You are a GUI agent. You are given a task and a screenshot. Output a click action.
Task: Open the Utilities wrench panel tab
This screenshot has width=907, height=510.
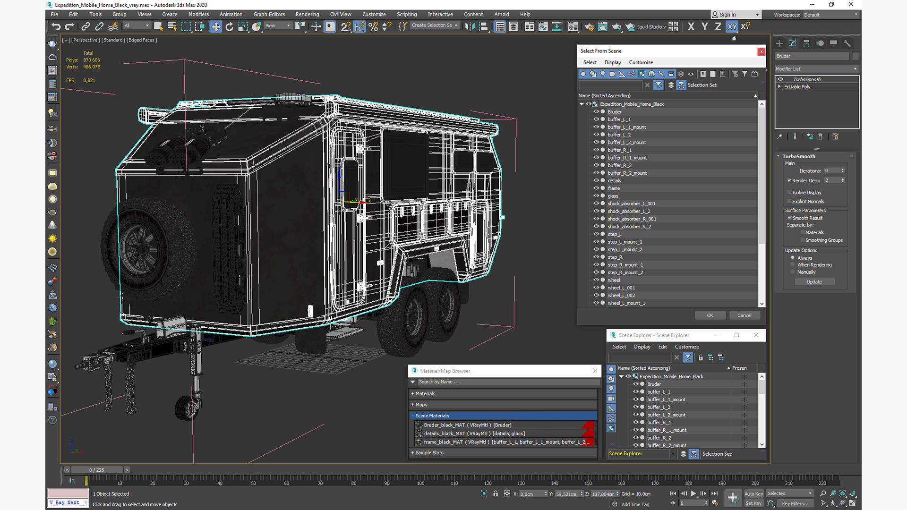coord(847,43)
